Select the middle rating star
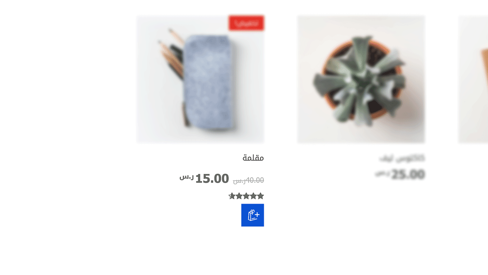This screenshot has width=488, height=275. pyautogui.click(x=246, y=196)
